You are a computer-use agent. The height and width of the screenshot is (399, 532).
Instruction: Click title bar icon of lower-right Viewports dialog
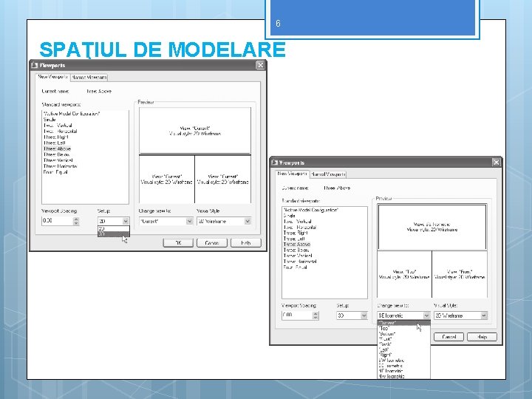(x=274, y=163)
